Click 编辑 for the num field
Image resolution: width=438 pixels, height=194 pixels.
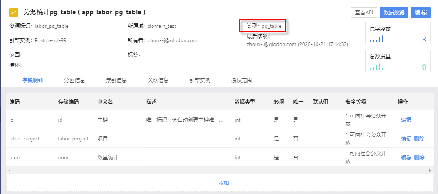[x=406, y=157]
